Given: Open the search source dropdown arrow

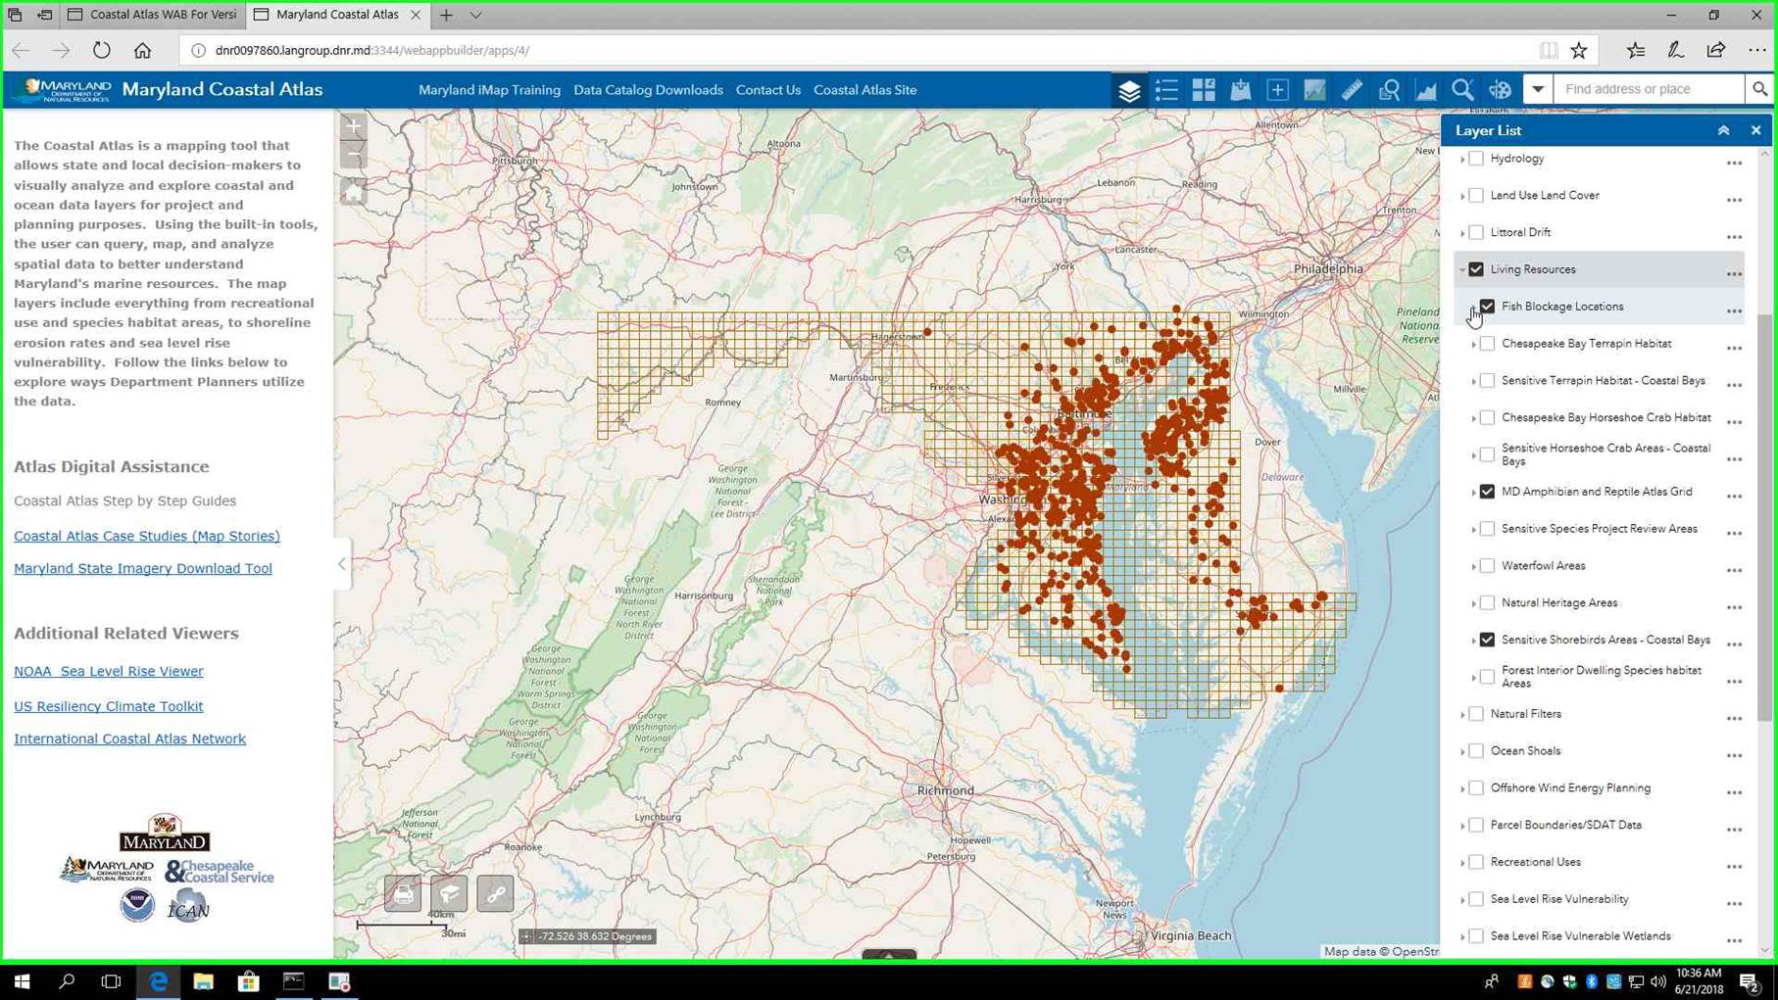Looking at the screenshot, I should 1538,89.
